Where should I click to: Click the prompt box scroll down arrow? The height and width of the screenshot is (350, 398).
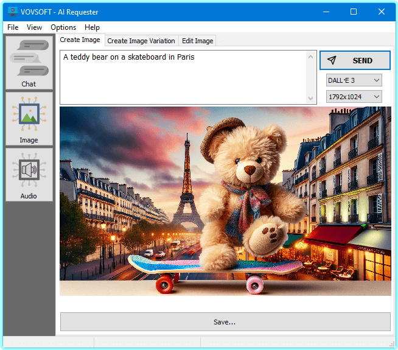(x=311, y=98)
